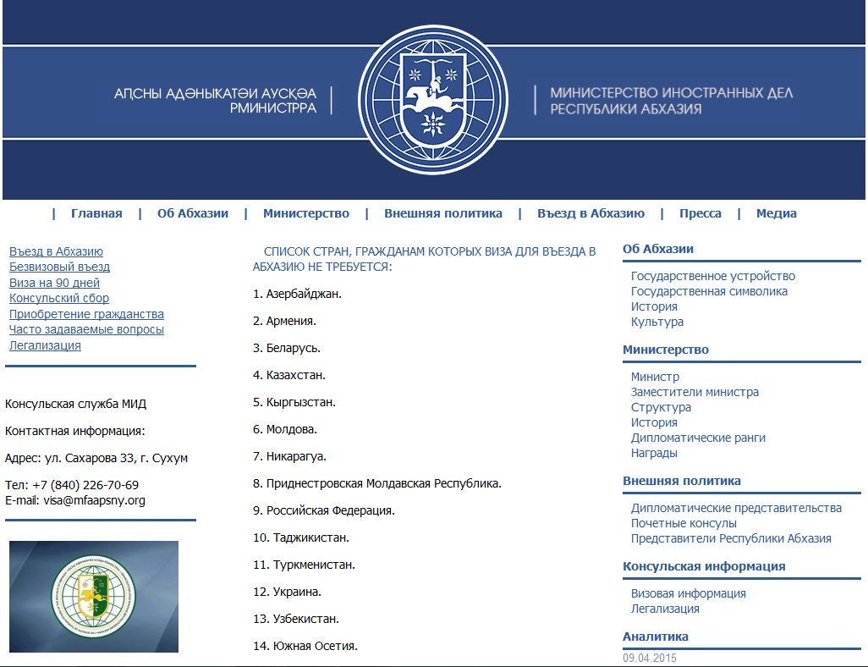Open Государственное устройство link
868x667 pixels.
pos(713,276)
